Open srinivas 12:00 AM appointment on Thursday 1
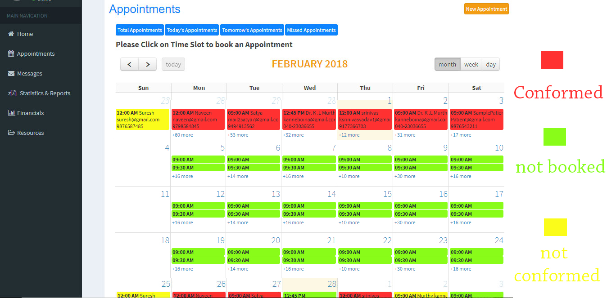The width and height of the screenshot is (607, 298). [x=365, y=120]
